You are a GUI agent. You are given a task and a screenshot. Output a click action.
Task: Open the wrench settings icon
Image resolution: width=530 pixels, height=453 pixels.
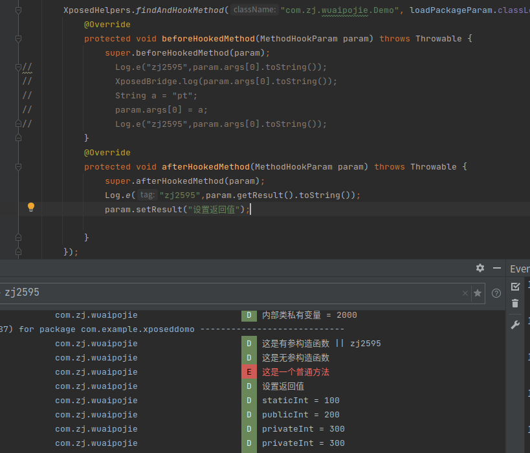click(515, 325)
